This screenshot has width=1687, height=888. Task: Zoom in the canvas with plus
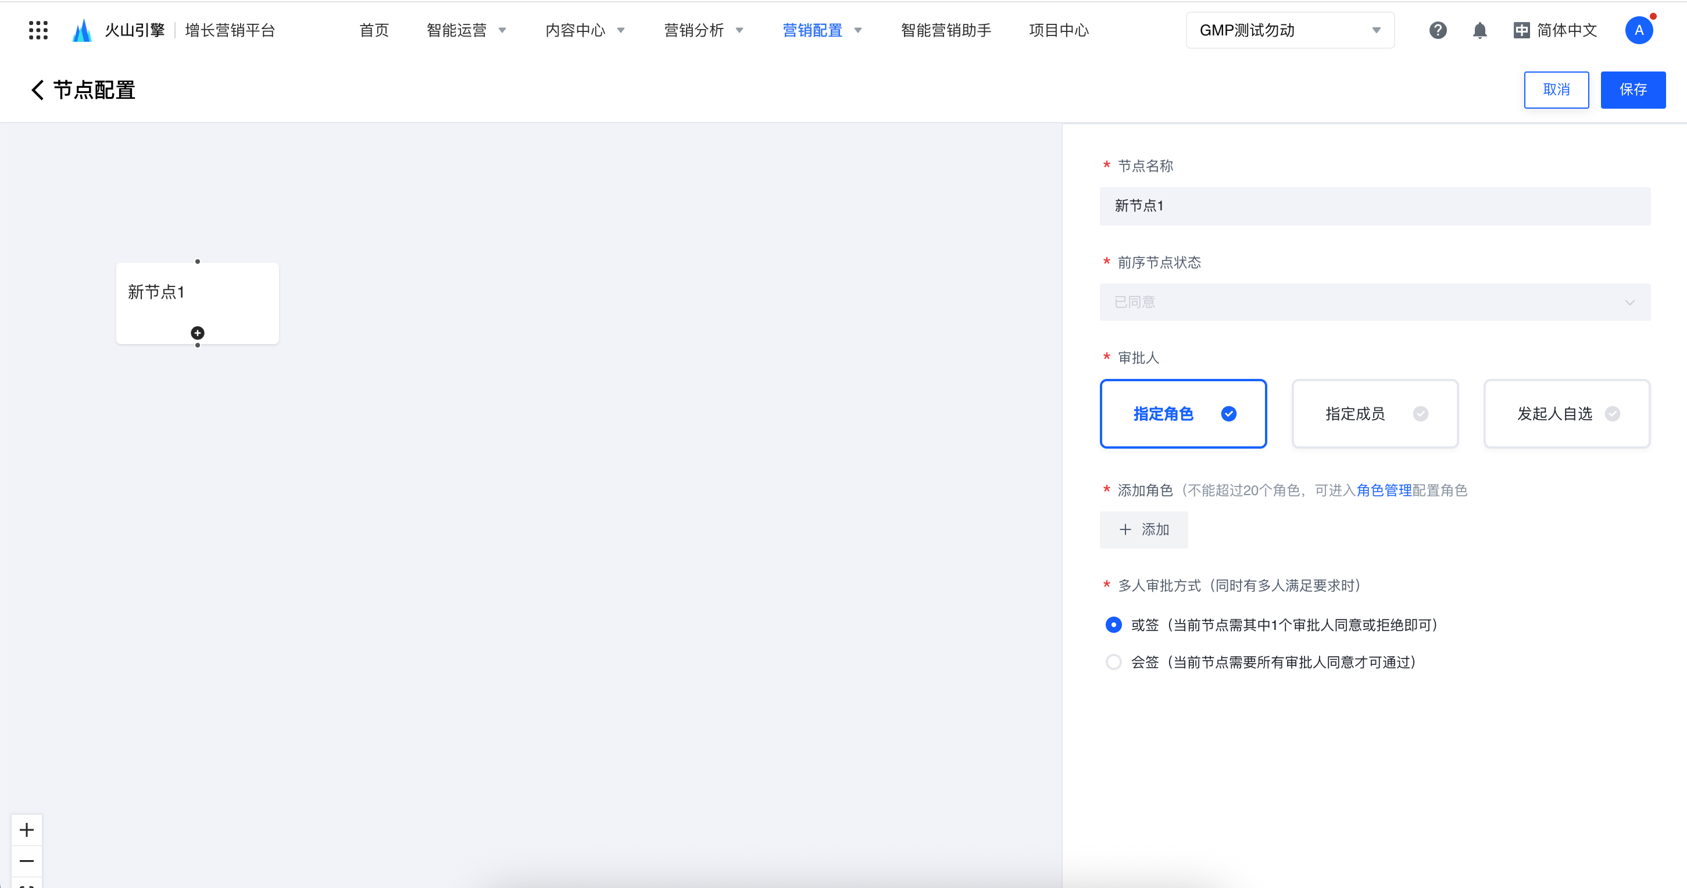(27, 830)
